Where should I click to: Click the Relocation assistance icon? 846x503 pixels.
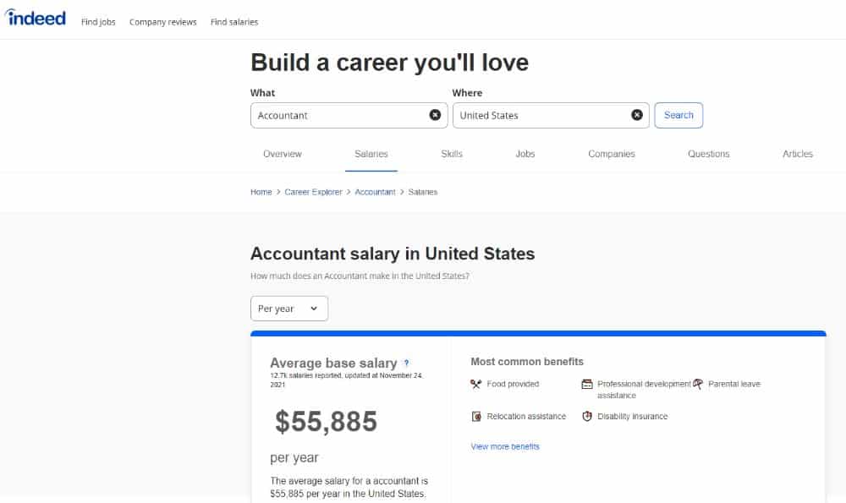tap(475, 416)
